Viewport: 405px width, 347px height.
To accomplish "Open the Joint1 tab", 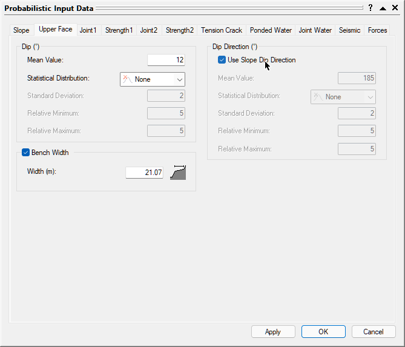I will (x=88, y=30).
